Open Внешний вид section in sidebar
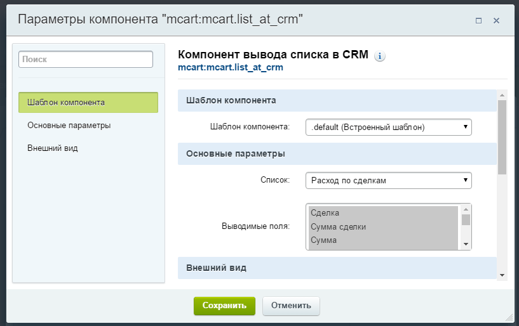 (53, 148)
